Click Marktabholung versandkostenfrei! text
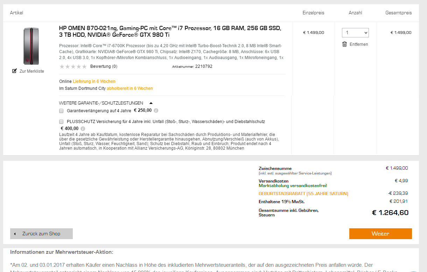Screen dimensions: 427x272 point(293,186)
